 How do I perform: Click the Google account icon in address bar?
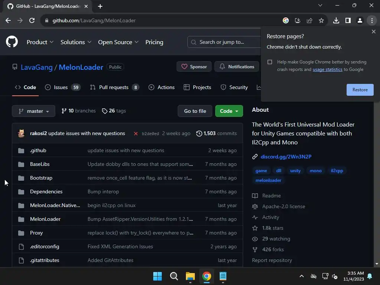[x=286, y=21]
